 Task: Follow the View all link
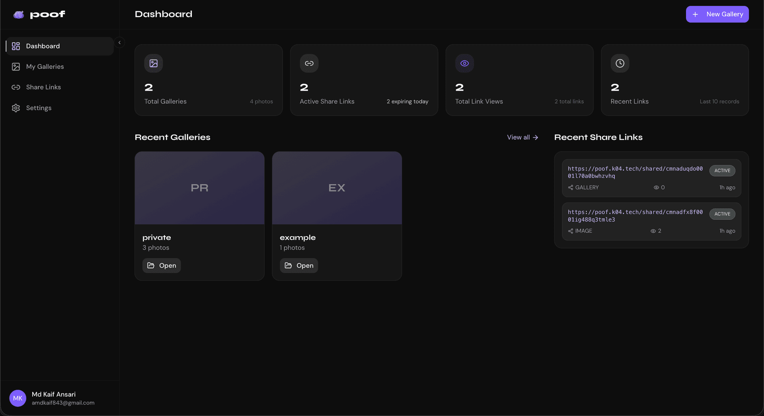pos(522,137)
